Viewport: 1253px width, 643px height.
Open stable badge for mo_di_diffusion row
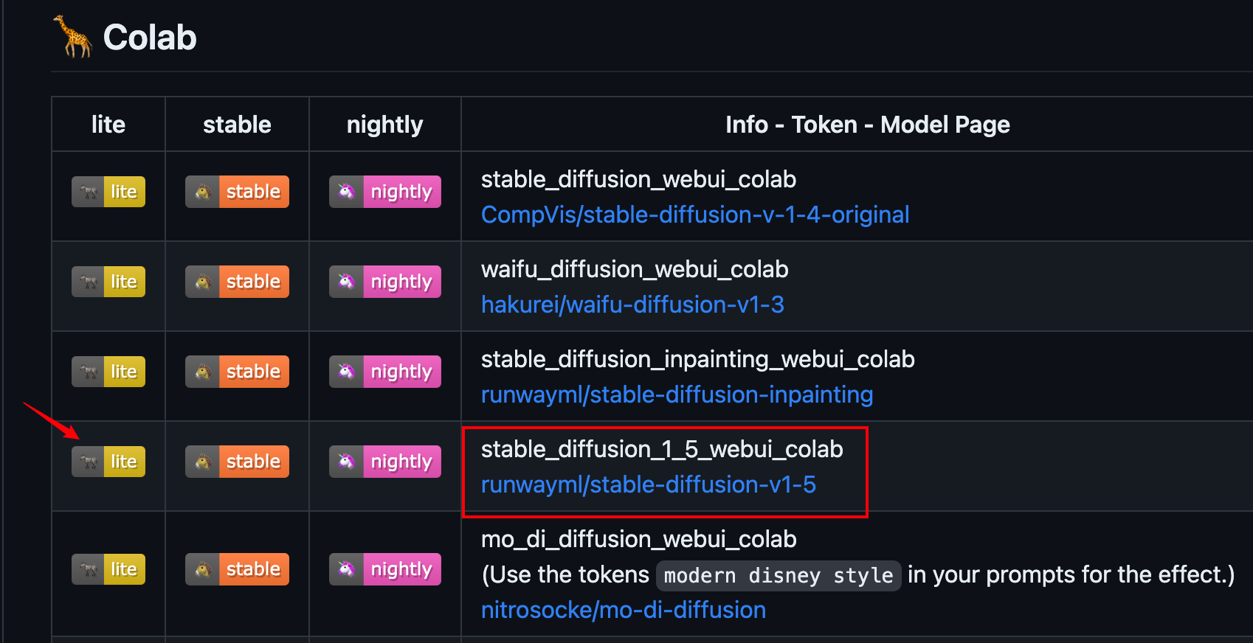237,569
